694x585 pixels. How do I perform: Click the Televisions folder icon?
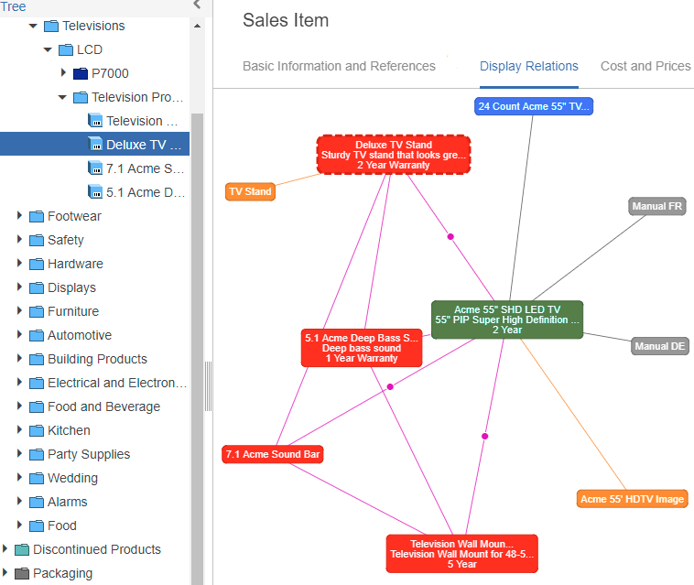click(x=51, y=27)
